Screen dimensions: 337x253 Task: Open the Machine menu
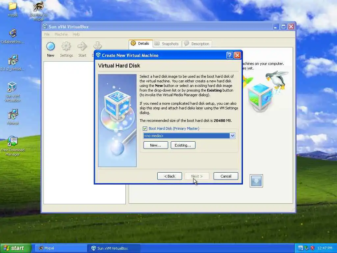point(61,34)
